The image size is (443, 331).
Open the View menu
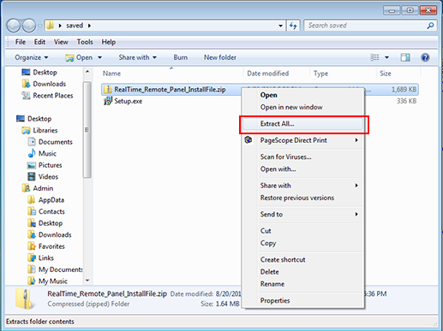click(x=61, y=42)
